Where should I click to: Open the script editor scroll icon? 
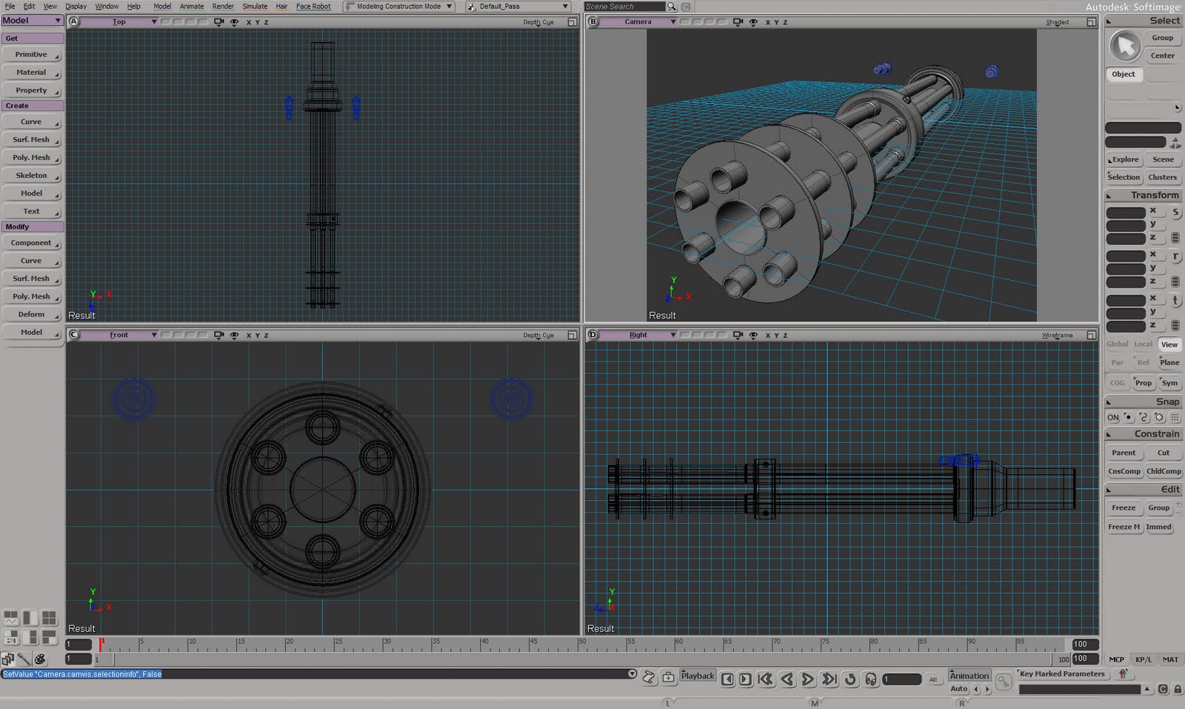click(649, 676)
